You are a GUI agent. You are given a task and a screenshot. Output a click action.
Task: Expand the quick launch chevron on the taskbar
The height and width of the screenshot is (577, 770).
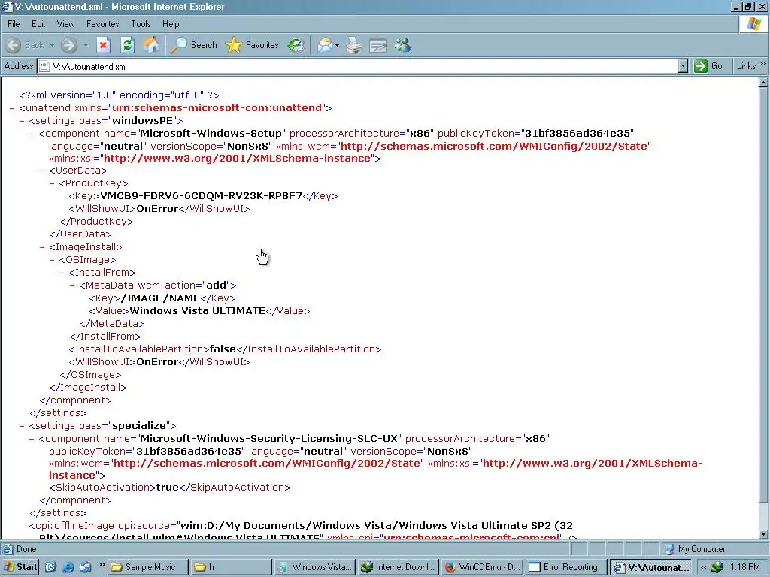(102, 565)
